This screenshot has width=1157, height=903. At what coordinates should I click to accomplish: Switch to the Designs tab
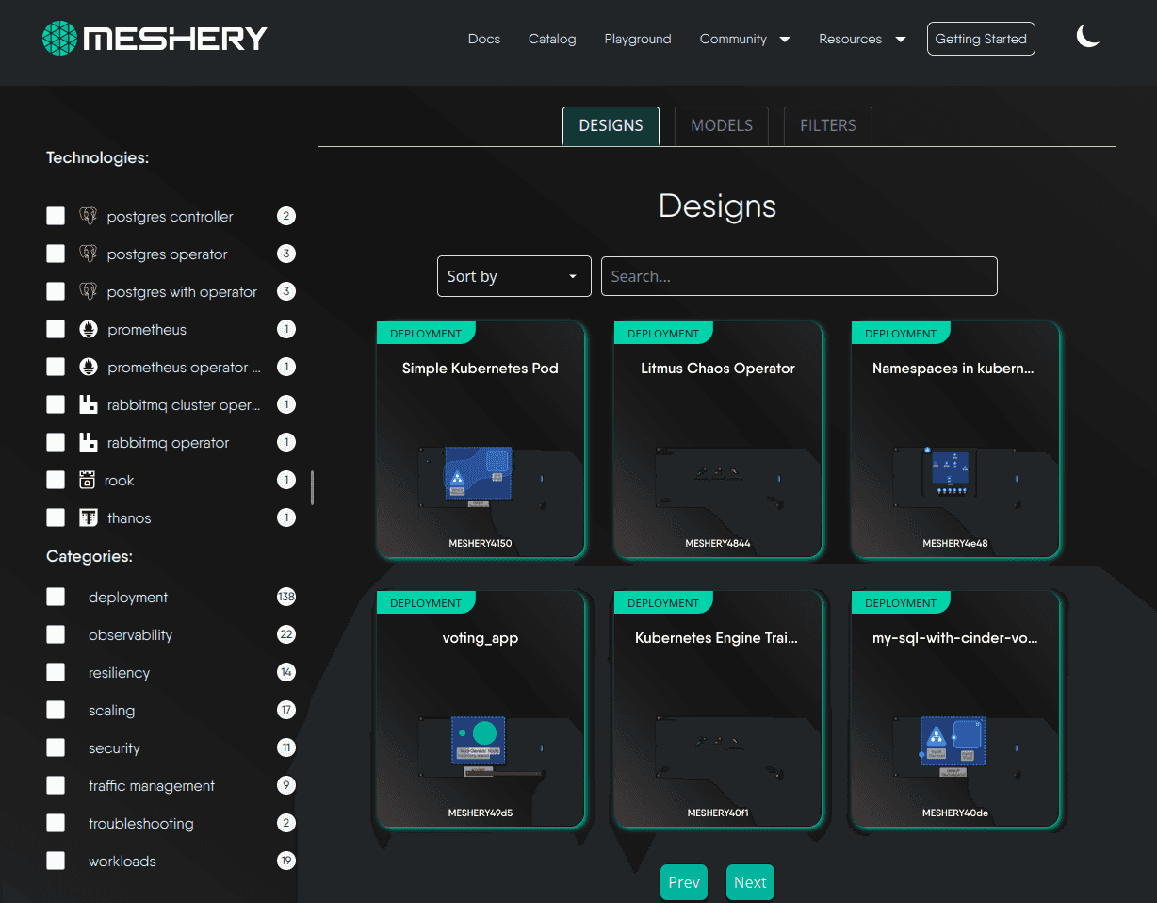(611, 125)
